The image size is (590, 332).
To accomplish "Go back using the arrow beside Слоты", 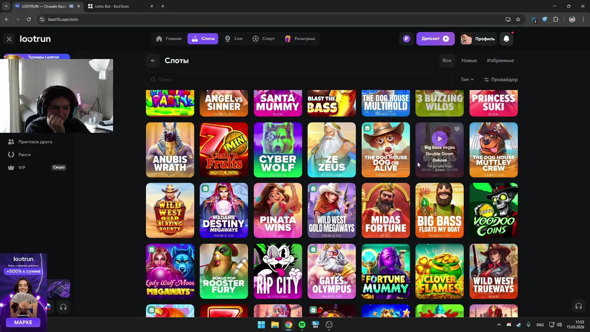I will point(153,60).
